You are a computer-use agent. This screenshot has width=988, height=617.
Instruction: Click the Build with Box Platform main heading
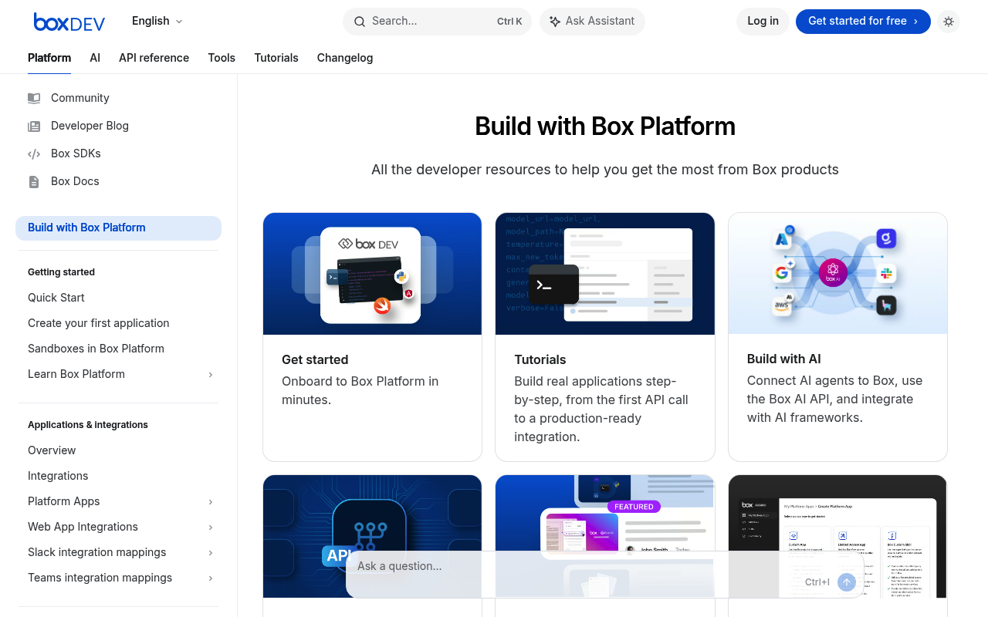coord(605,126)
